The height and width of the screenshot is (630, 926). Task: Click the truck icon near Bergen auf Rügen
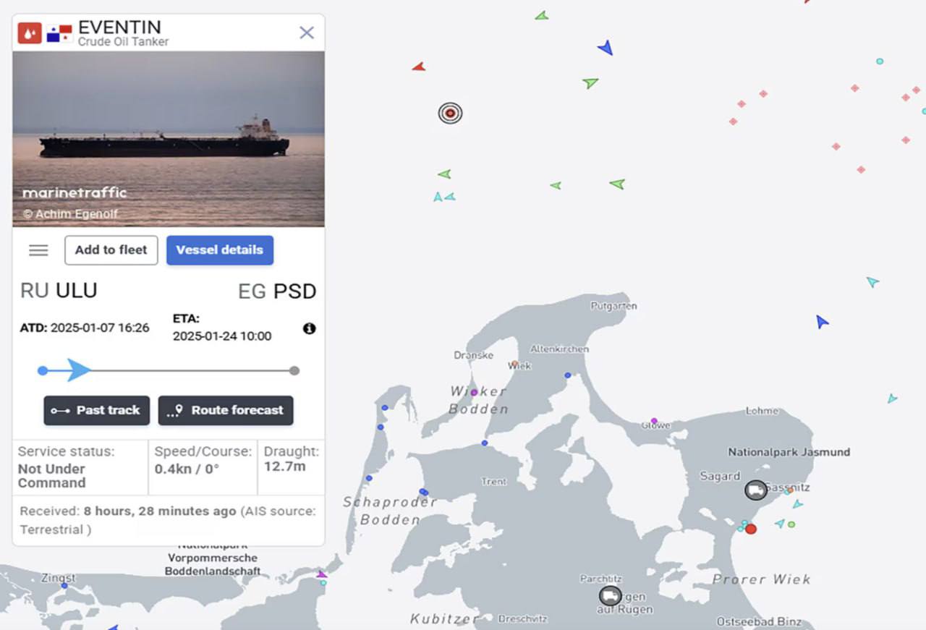coord(610,596)
